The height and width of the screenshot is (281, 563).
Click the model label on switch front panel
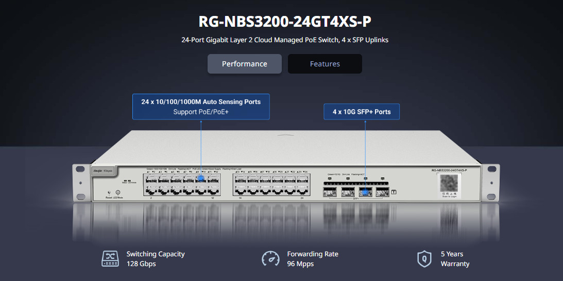(450, 170)
